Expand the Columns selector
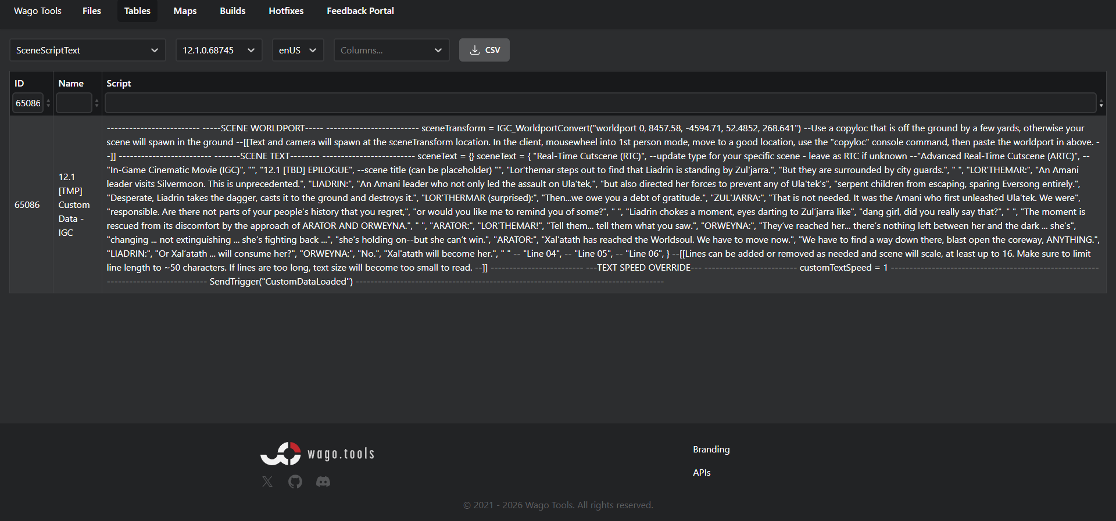This screenshot has width=1116, height=521. point(392,50)
